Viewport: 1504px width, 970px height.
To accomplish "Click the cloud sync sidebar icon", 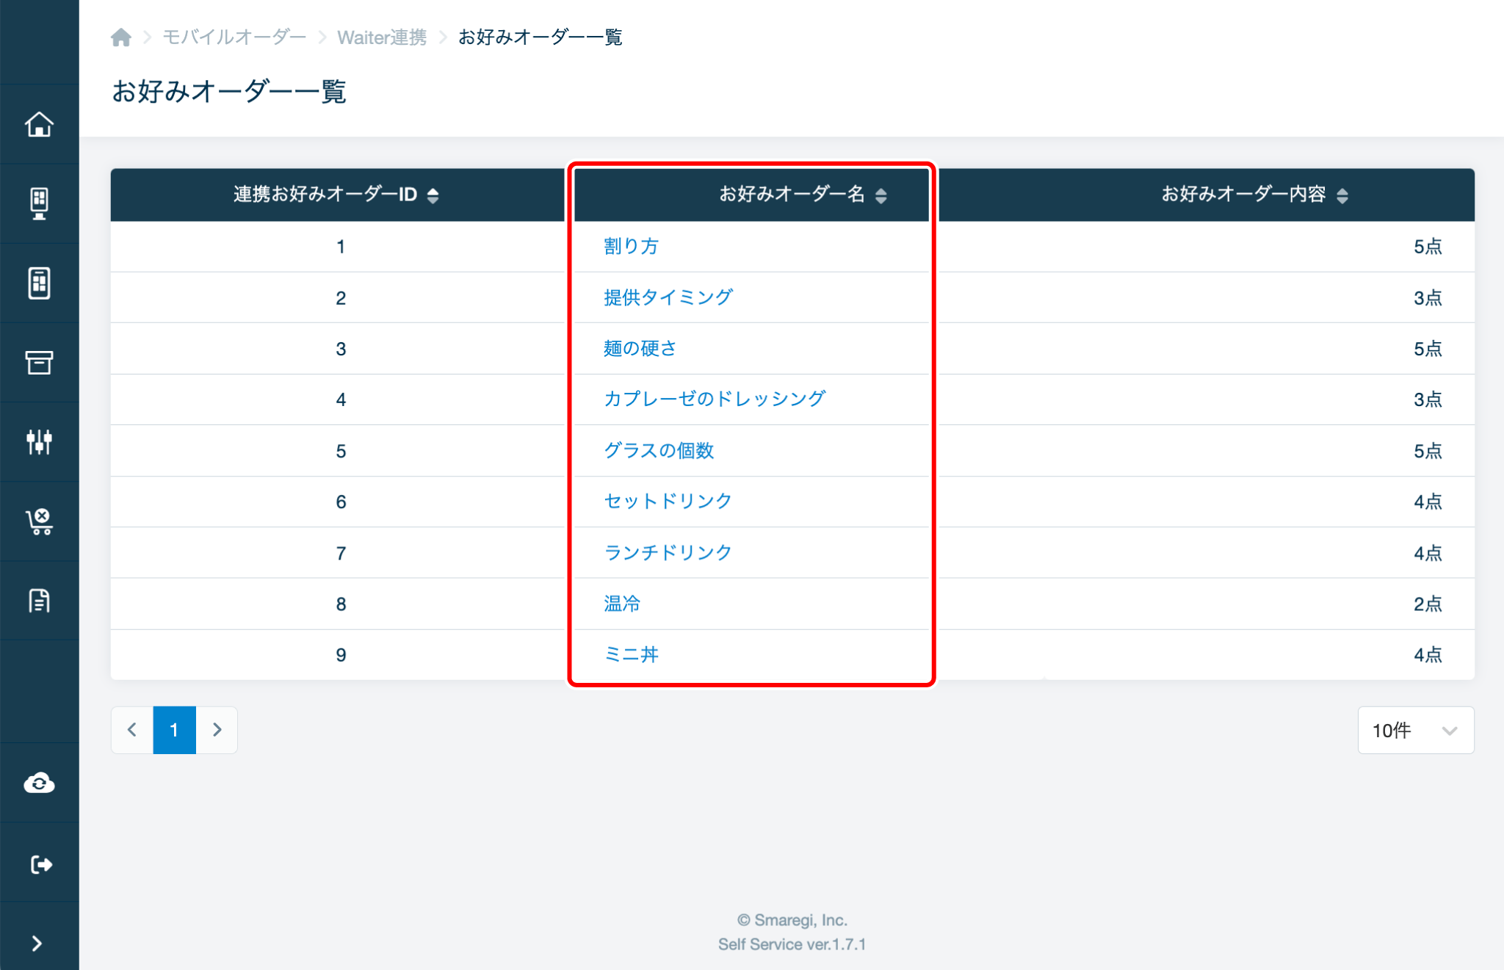I will click(x=39, y=783).
